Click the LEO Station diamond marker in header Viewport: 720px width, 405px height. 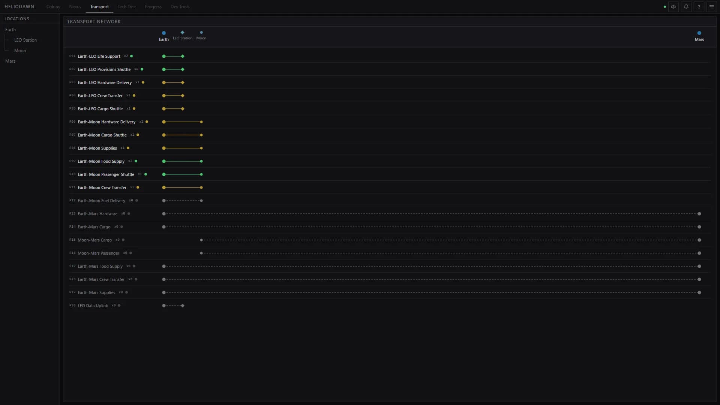[183, 33]
